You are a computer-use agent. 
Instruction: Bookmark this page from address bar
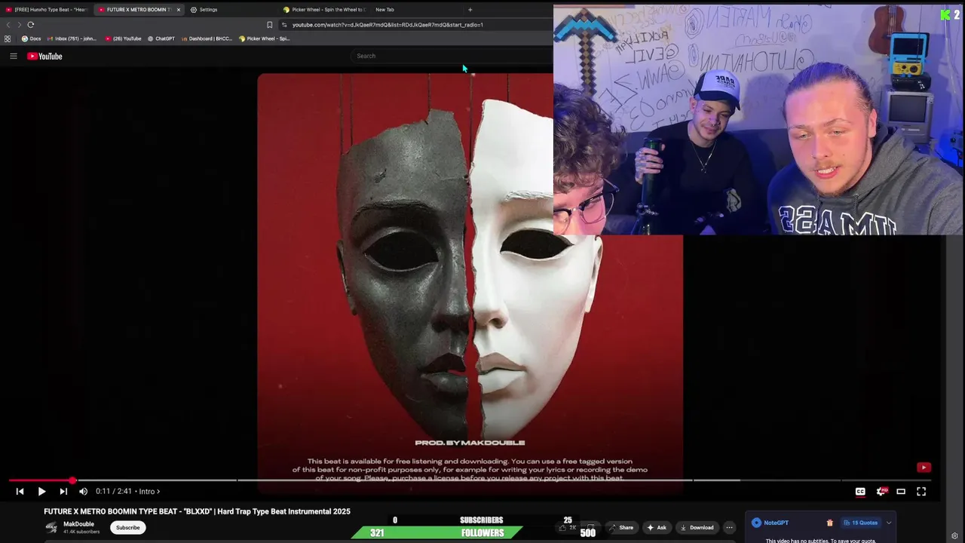269,25
